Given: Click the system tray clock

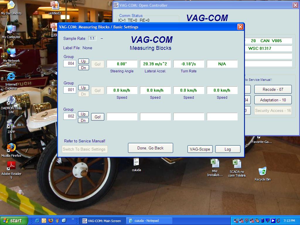Looking at the screenshot, I should (289, 221).
